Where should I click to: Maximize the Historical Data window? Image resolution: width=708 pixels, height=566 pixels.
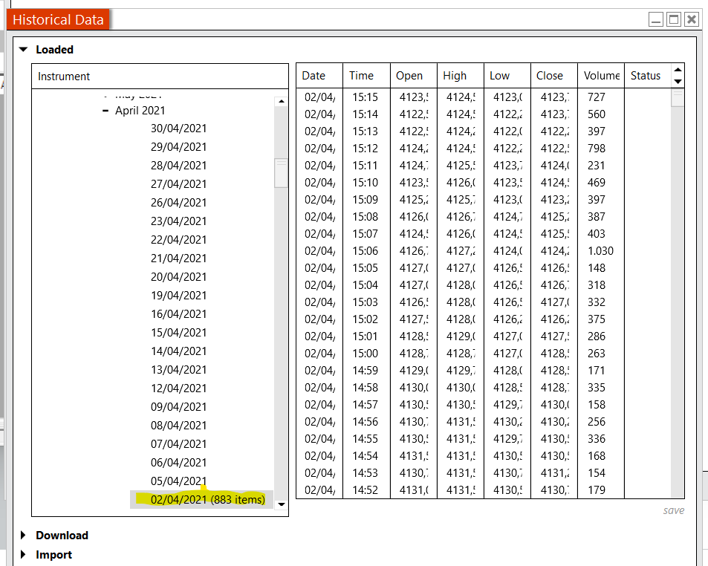[x=674, y=19]
